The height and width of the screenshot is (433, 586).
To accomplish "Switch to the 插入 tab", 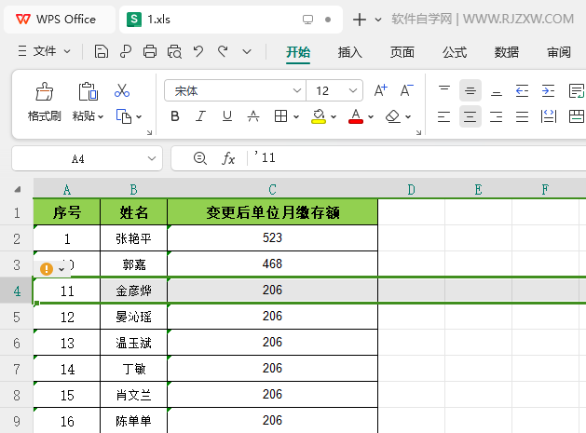I will 350,52.
